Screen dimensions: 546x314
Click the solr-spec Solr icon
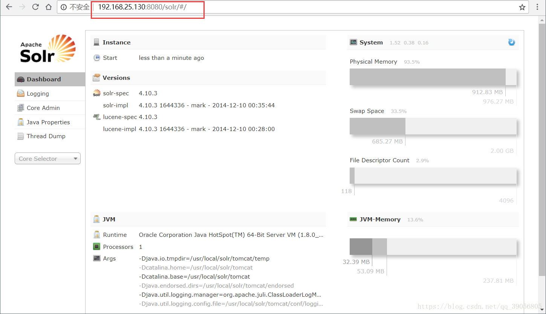click(97, 93)
